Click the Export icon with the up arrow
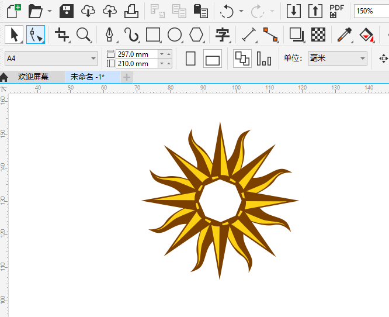The width and height of the screenshot is (389, 317). coord(315,11)
